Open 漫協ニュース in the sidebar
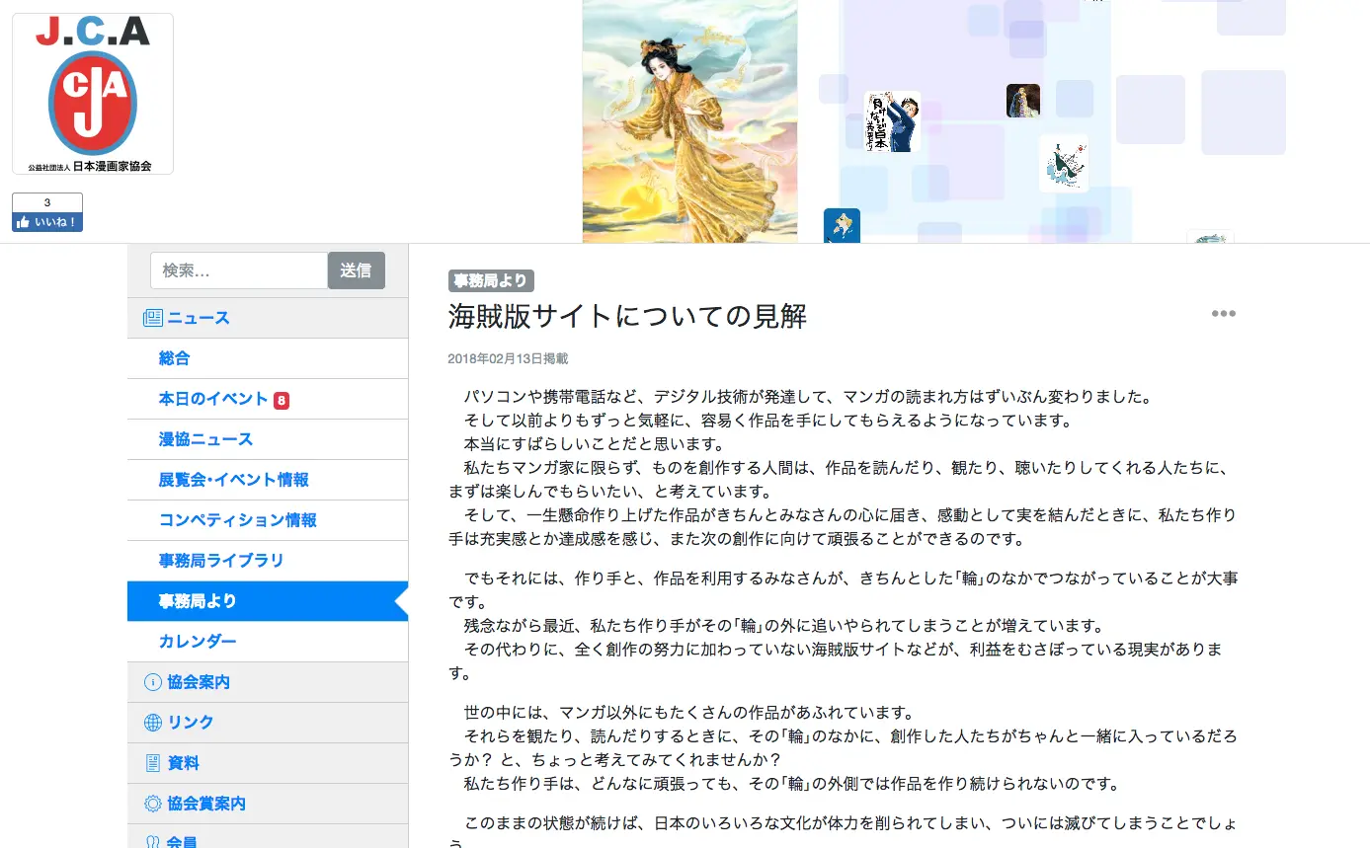Image resolution: width=1370 pixels, height=848 pixels. 268,439
